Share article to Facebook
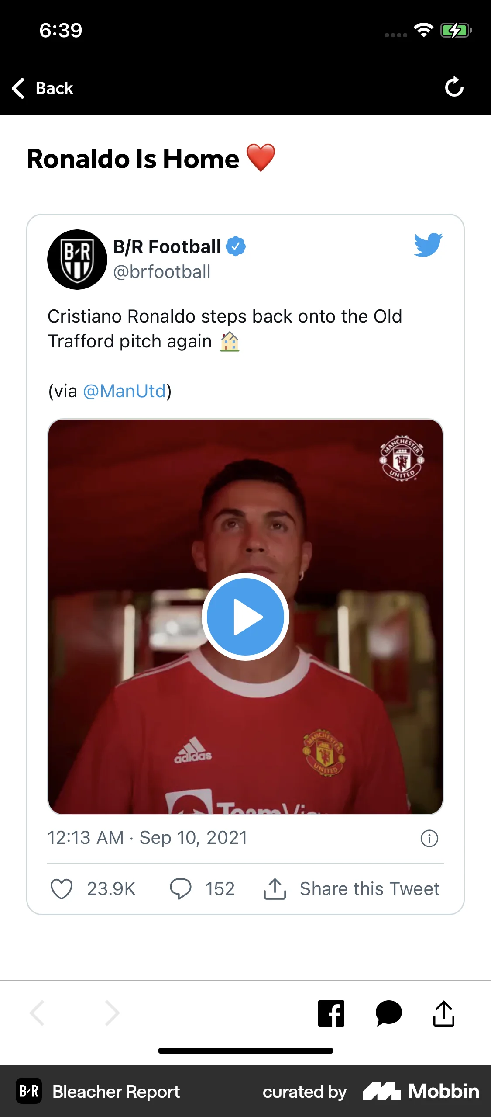The image size is (491, 1117). tap(331, 1013)
